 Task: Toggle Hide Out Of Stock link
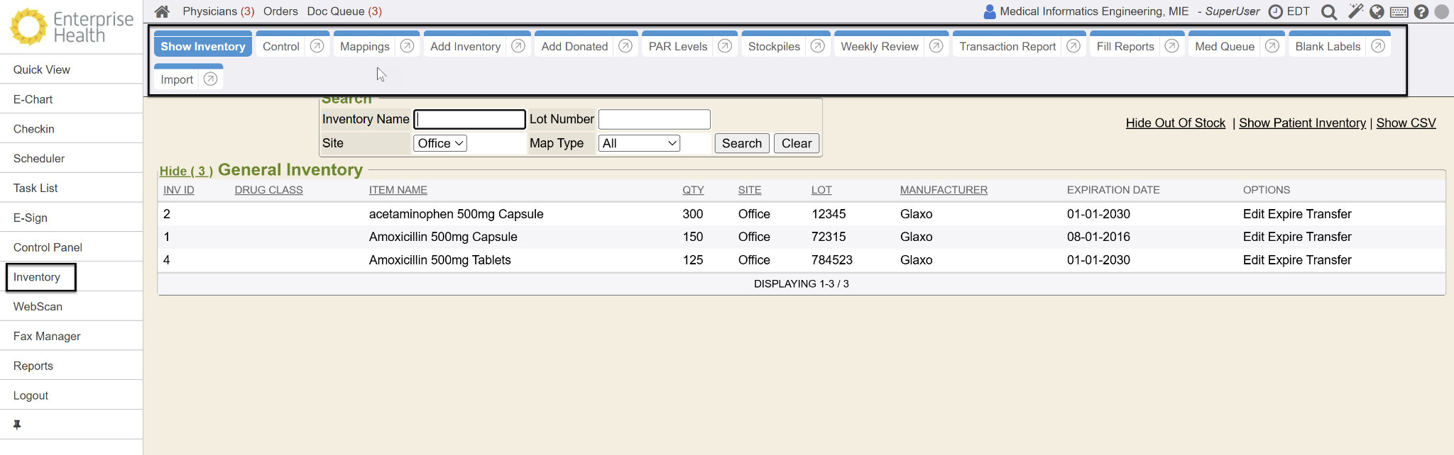click(x=1175, y=123)
